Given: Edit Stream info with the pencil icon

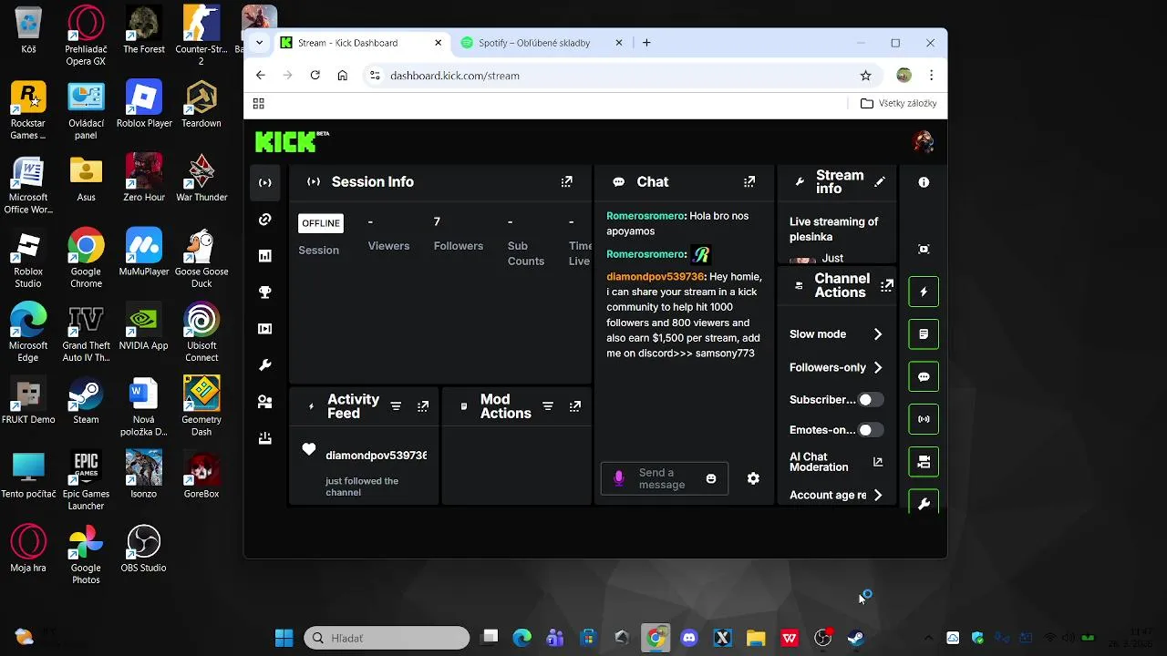Looking at the screenshot, I should click(x=880, y=182).
